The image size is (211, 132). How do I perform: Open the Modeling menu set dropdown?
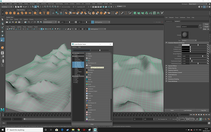click(x=7, y=7)
